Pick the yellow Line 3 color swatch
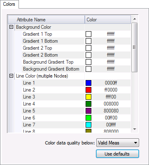This screenshot has width=149, height=165. coord(88,97)
